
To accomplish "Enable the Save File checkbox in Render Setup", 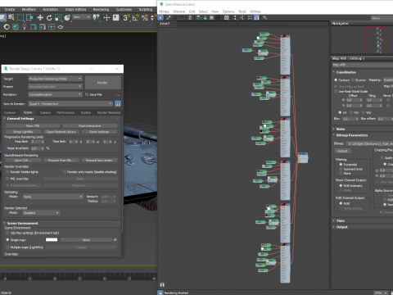I will 87,94.
